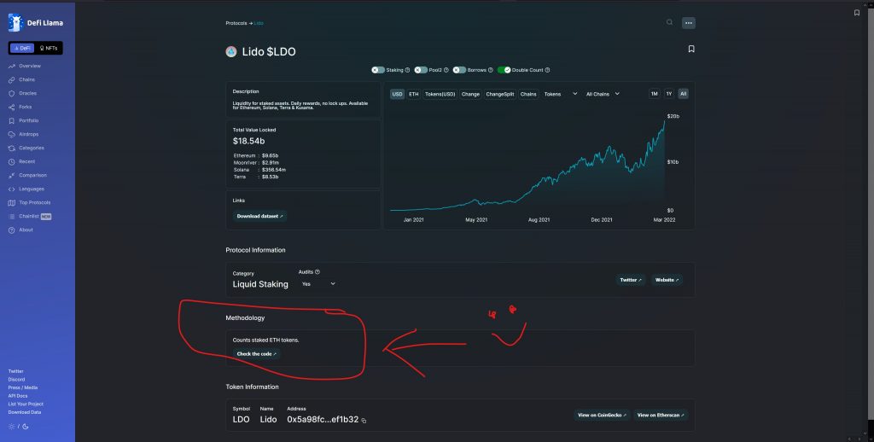This screenshot has height=442, width=874.
Task: Open Lido Twitter link
Action: 631,280
